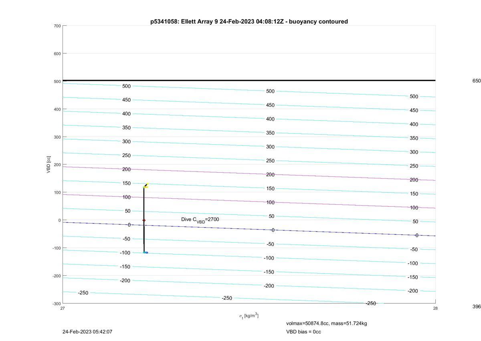Click the leftmost '-250' contour label
Image resolution: width=481 pixels, height=341 pixels.
(83, 293)
